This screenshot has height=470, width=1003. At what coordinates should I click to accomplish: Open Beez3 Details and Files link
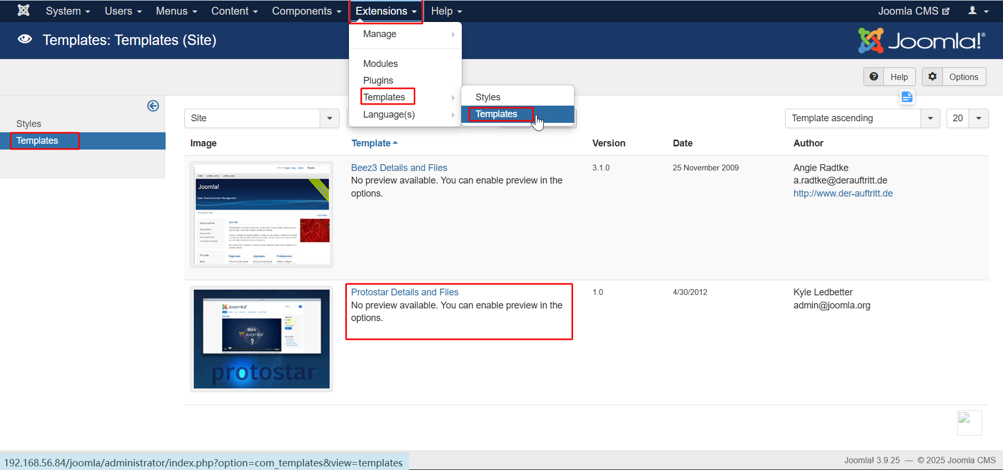(399, 168)
